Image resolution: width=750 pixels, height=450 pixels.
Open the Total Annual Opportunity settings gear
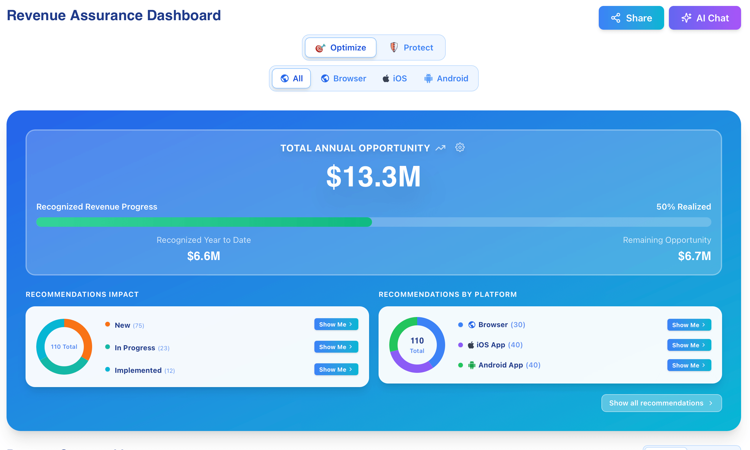[x=460, y=147]
